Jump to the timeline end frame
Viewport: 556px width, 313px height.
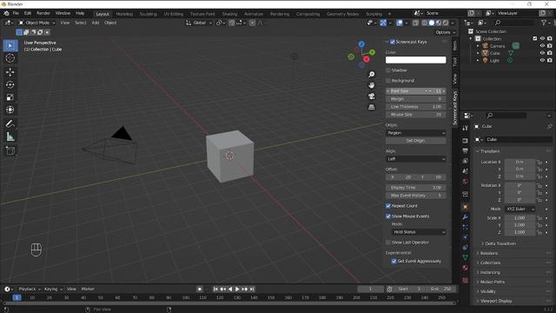pos(252,290)
